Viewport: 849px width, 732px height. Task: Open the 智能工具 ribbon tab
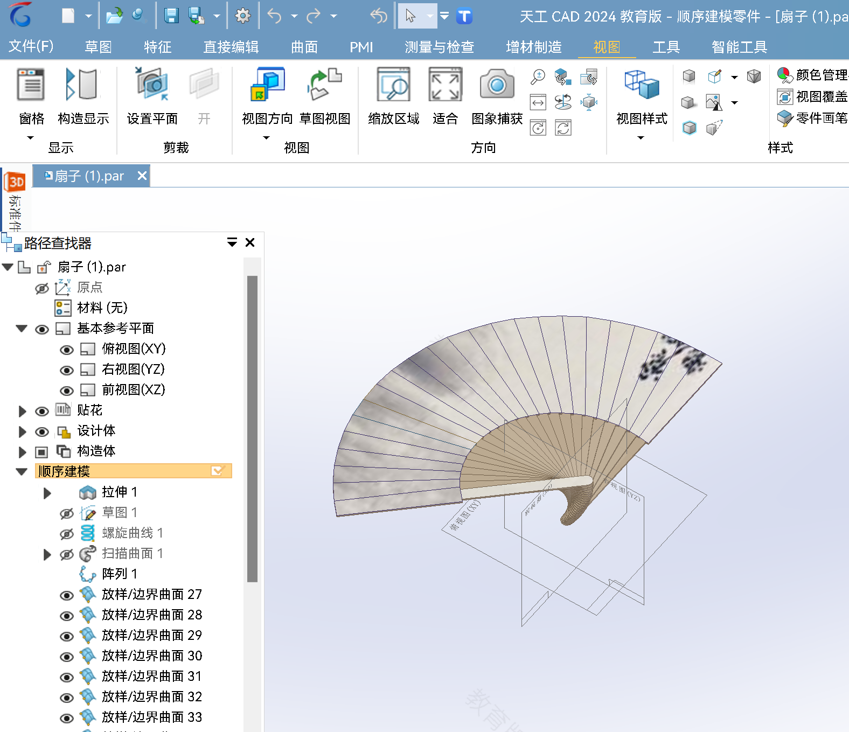pyautogui.click(x=740, y=47)
